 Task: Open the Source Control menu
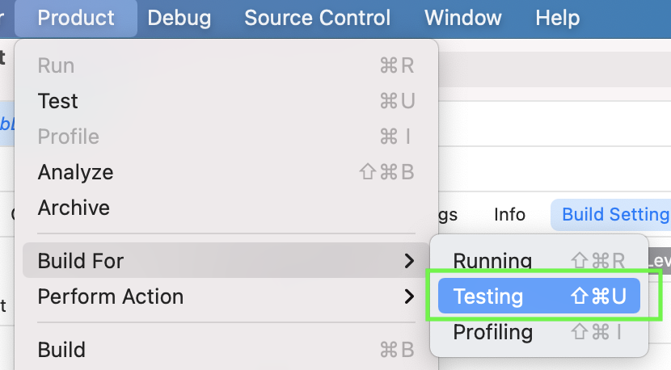[317, 18]
